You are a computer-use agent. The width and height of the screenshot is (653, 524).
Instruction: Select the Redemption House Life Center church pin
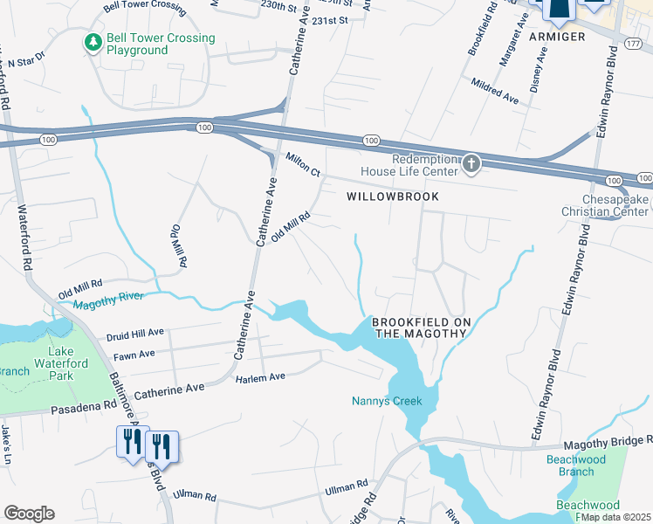tap(471, 164)
